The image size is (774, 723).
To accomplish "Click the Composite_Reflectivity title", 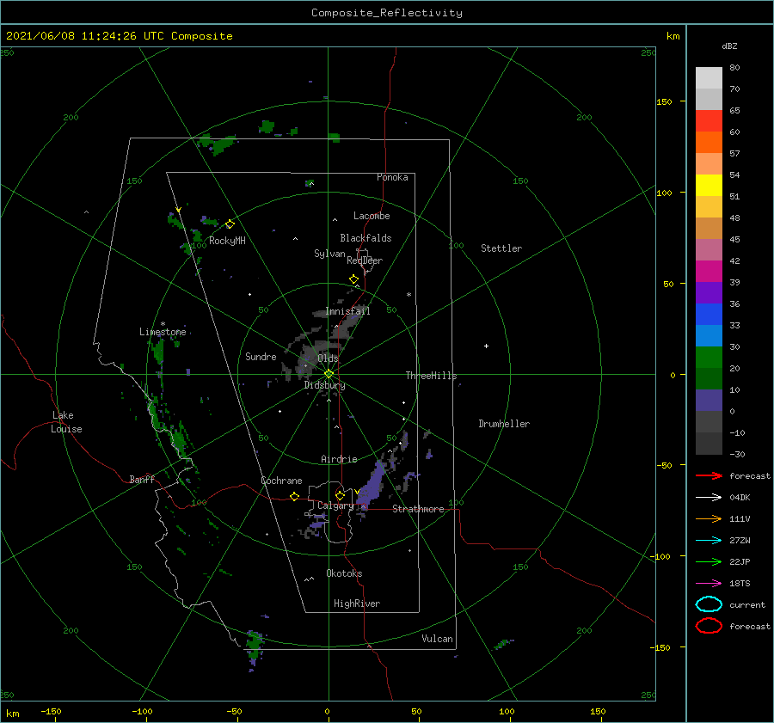I will click(387, 13).
